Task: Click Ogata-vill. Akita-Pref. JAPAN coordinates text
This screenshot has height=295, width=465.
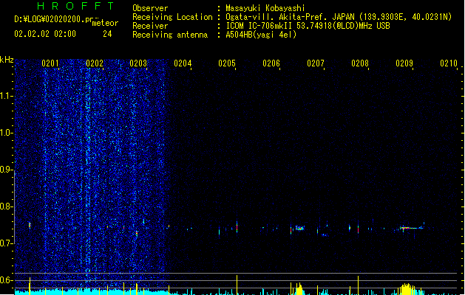Action: (339, 17)
